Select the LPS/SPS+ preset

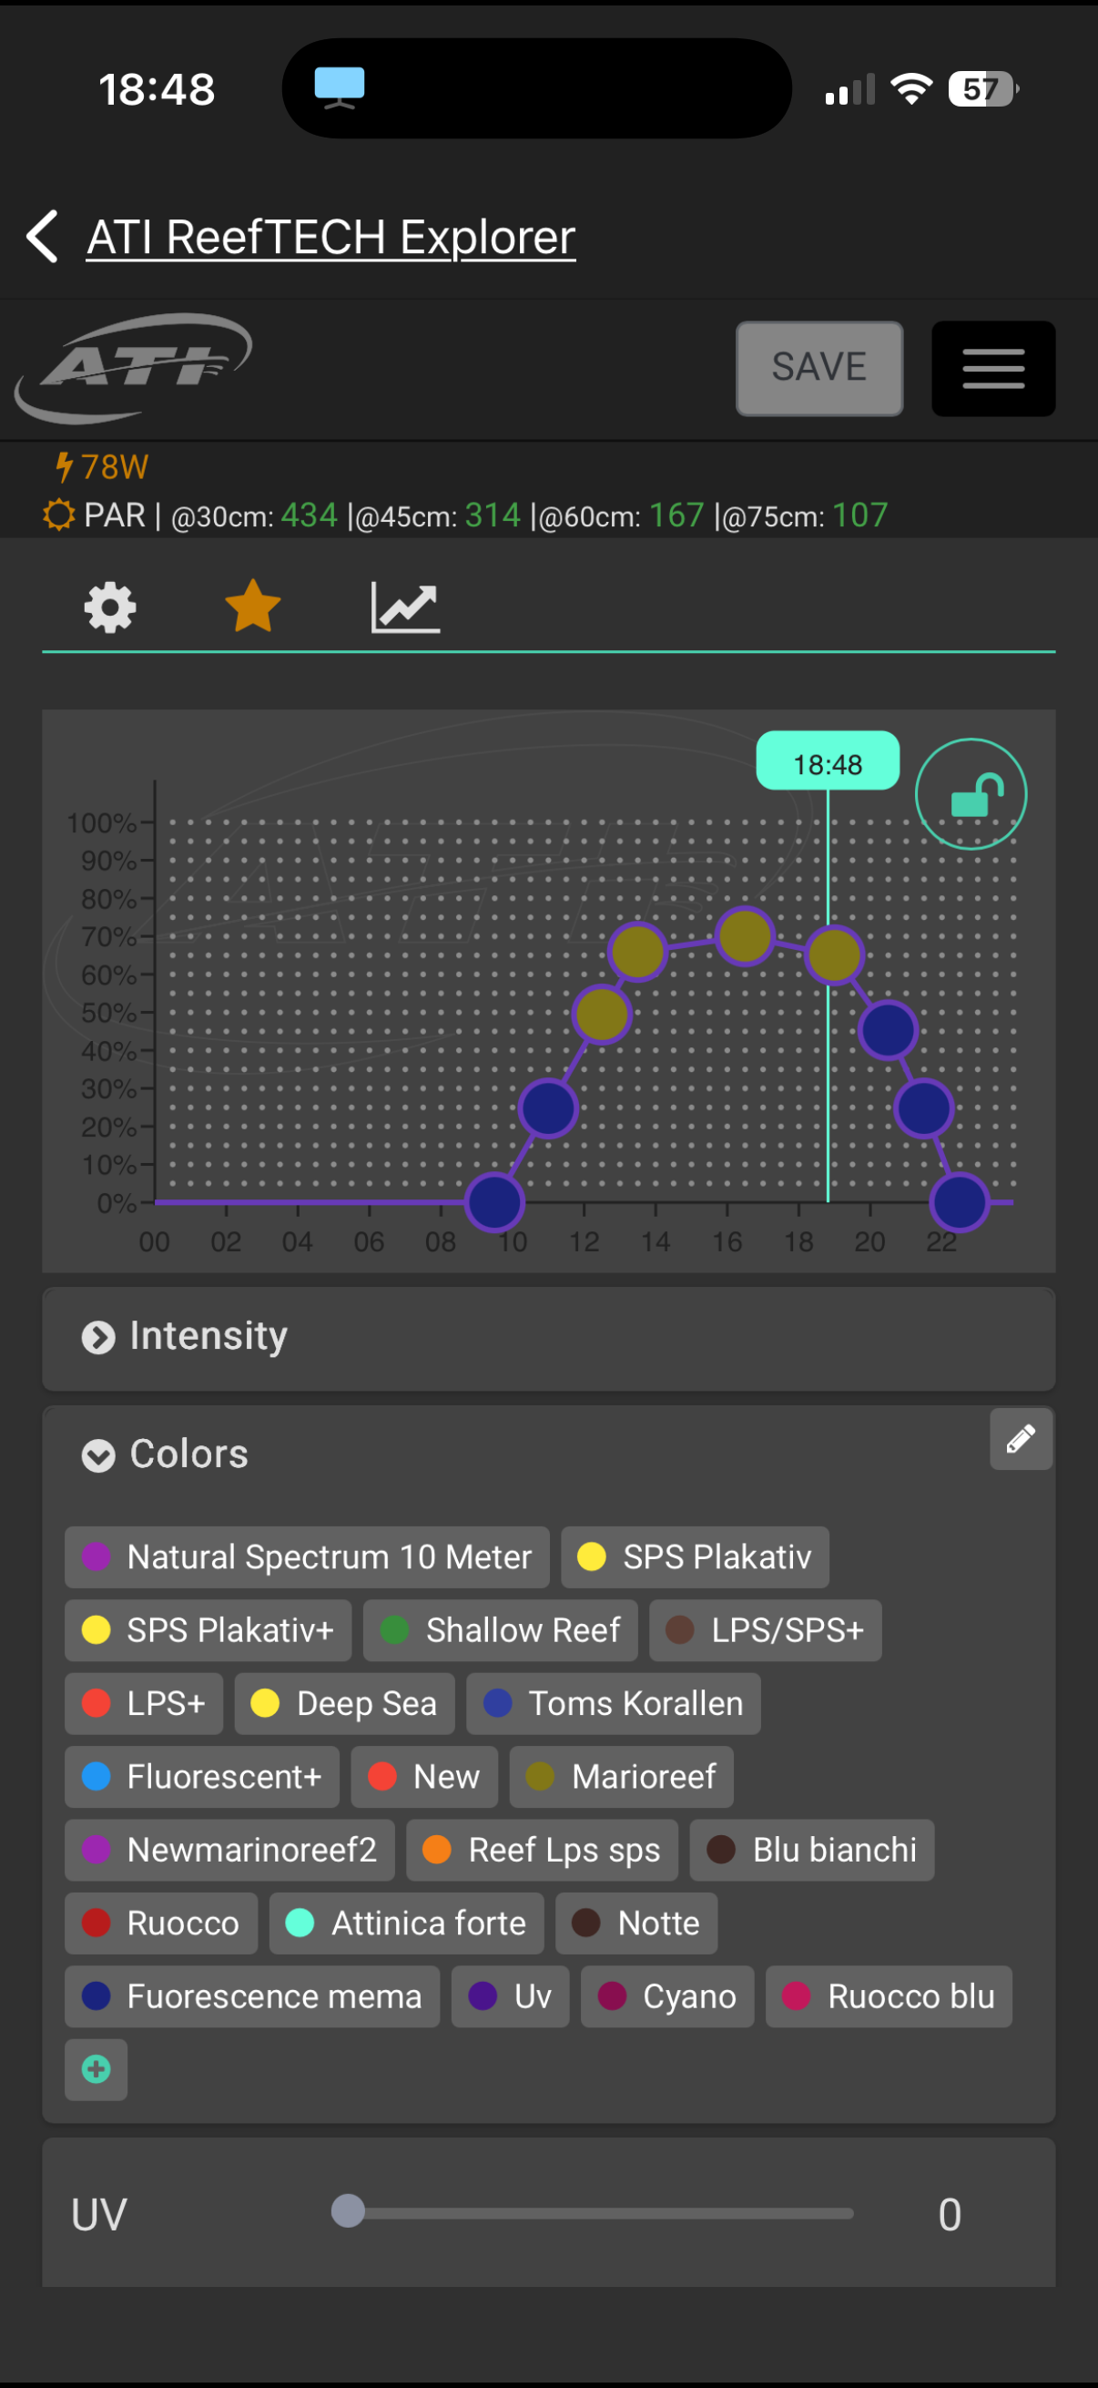coord(766,1629)
